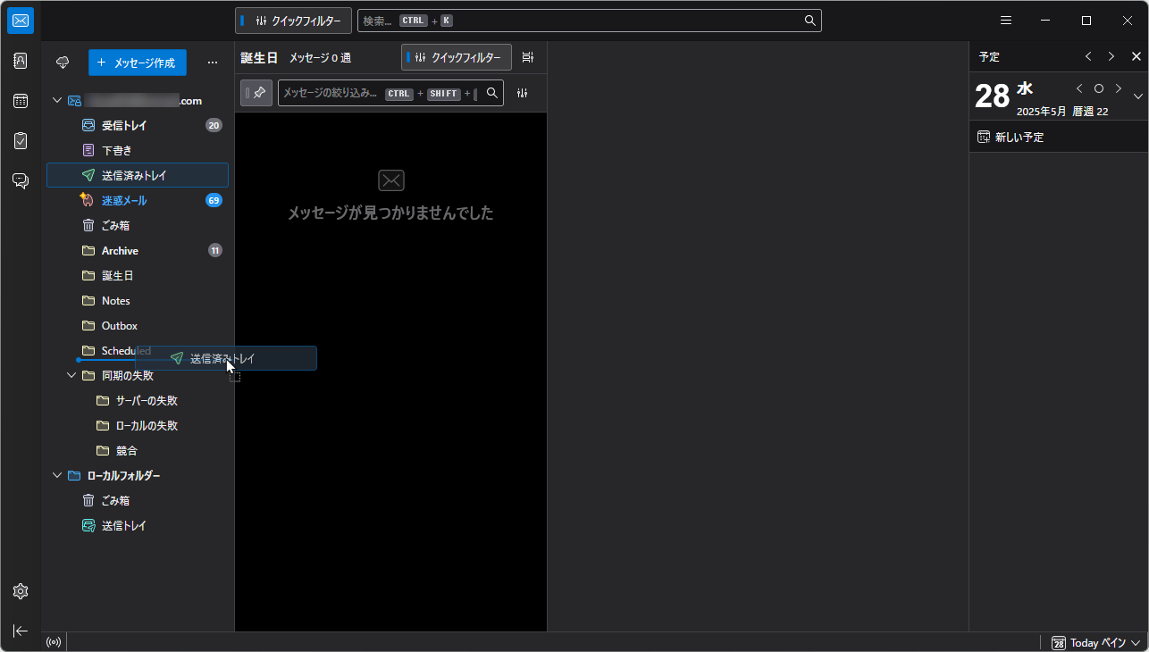Open the application hamburger menu
Screen dimensions: 1149x652
tap(1005, 20)
